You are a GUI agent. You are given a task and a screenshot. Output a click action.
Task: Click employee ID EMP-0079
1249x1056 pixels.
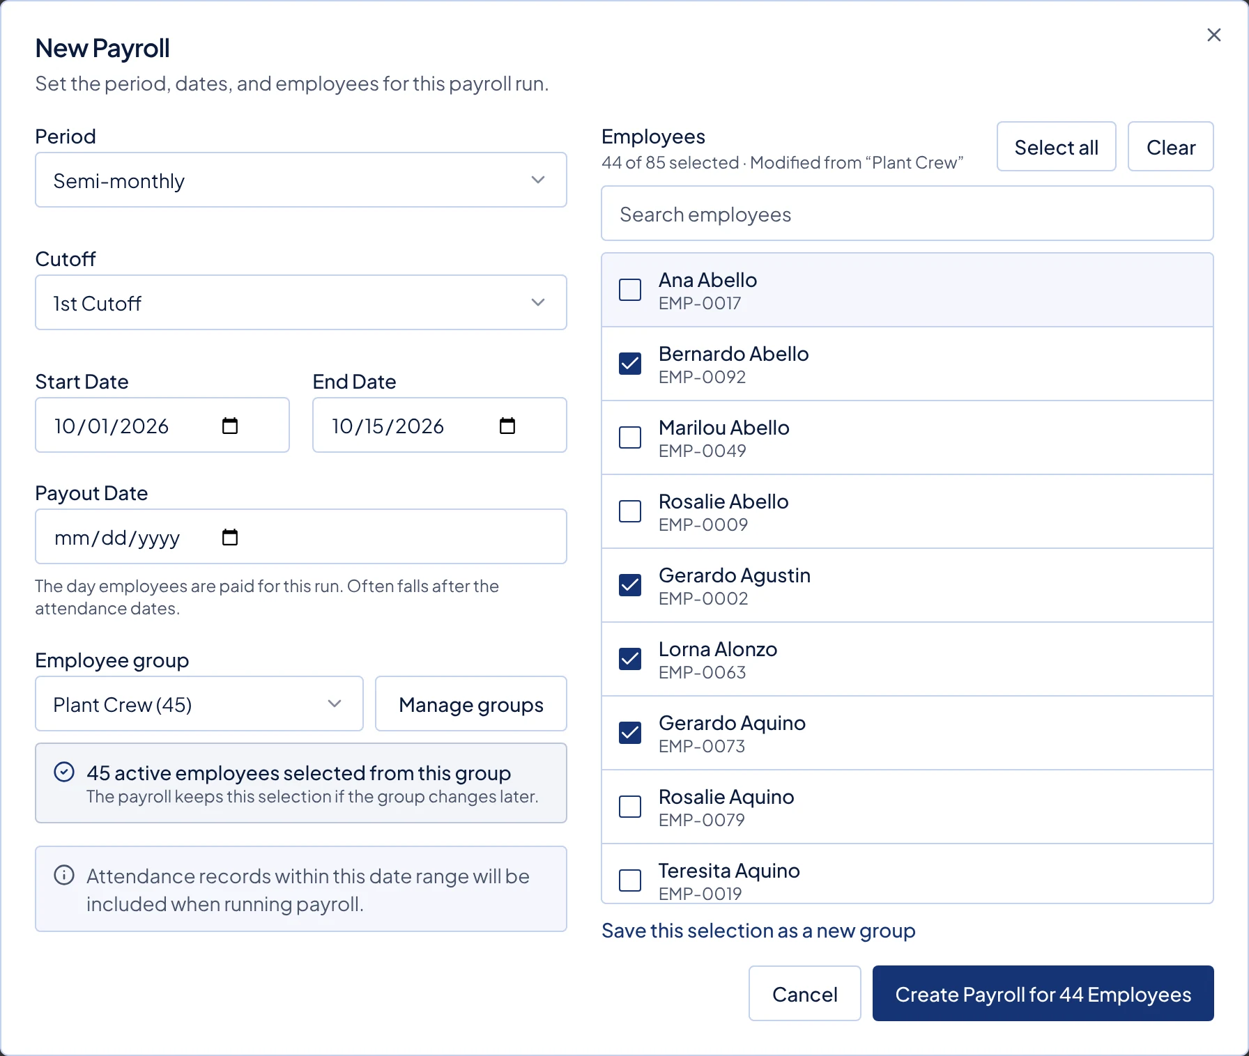[x=702, y=820]
